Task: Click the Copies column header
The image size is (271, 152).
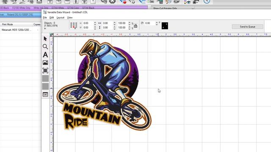Action: click(x=37, y=24)
